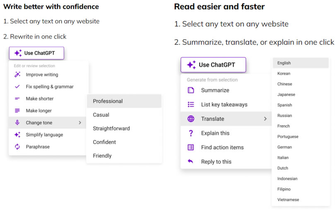Click the question mark Explain this icon
The image size is (335, 210).
pos(191,133)
